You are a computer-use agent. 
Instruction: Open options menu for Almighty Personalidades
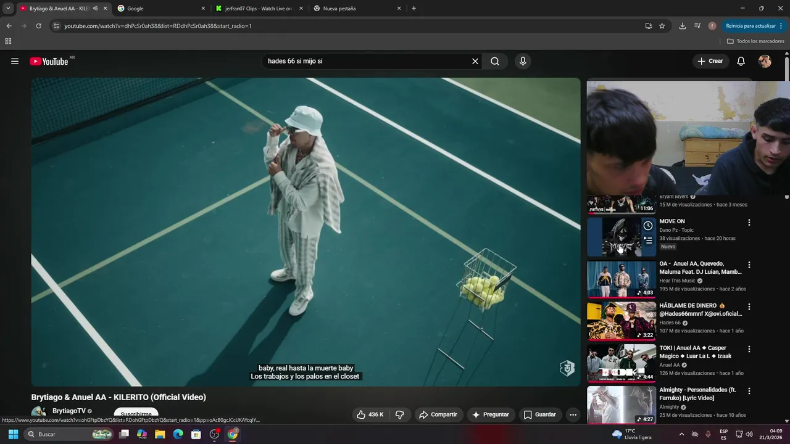tap(749, 391)
